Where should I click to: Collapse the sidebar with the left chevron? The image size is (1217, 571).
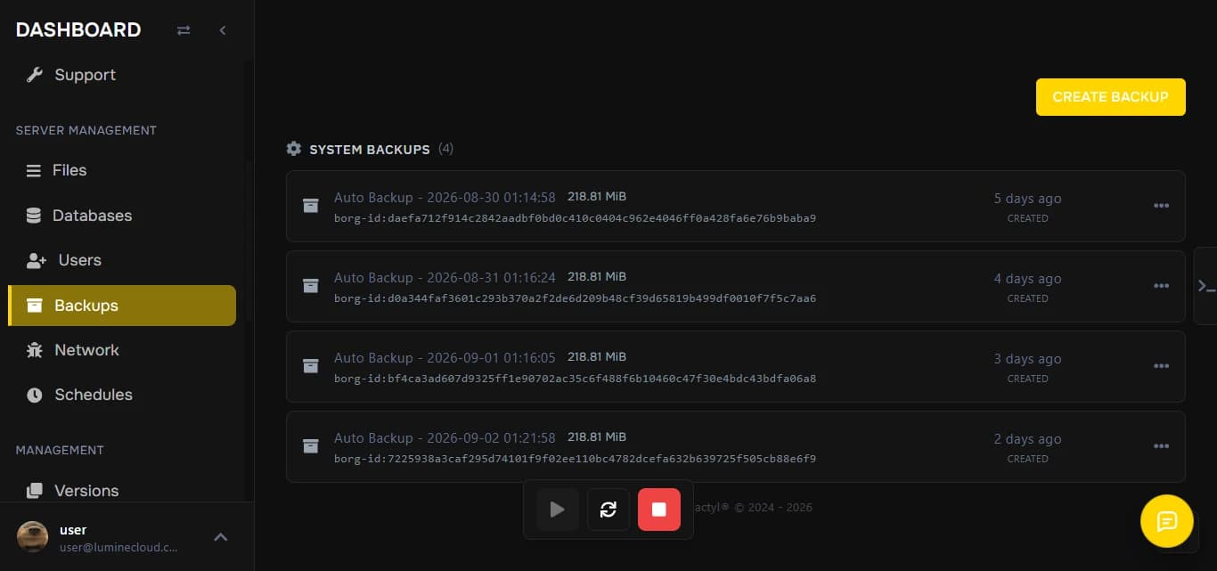(223, 30)
